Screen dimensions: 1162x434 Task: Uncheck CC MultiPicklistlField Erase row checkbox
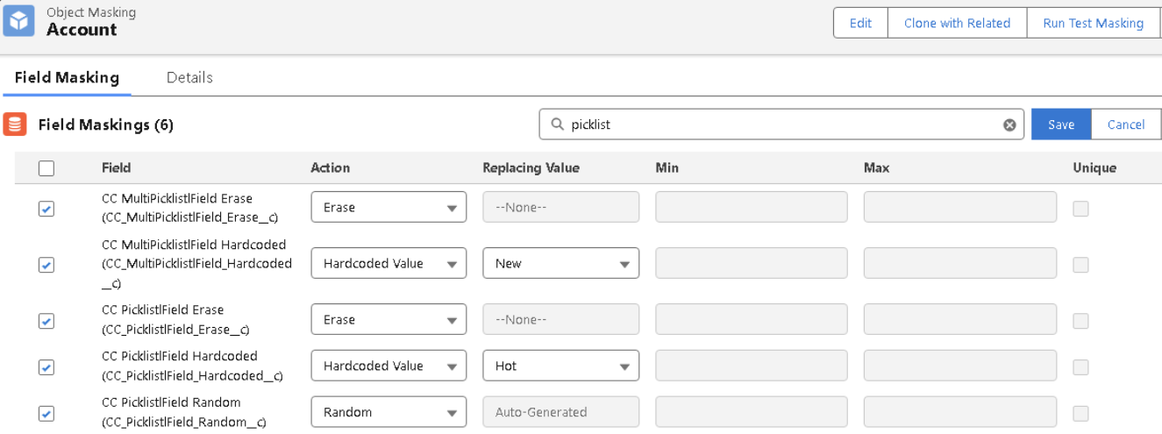[x=46, y=209]
